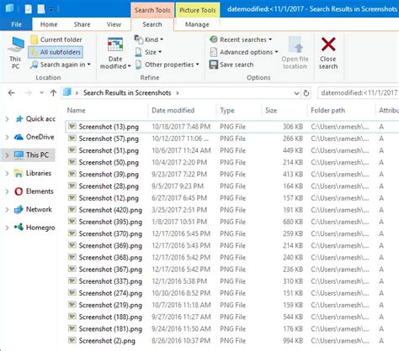This screenshot has height=351, width=399.
Task: Go up one level with Up arrow
Action: [53, 93]
